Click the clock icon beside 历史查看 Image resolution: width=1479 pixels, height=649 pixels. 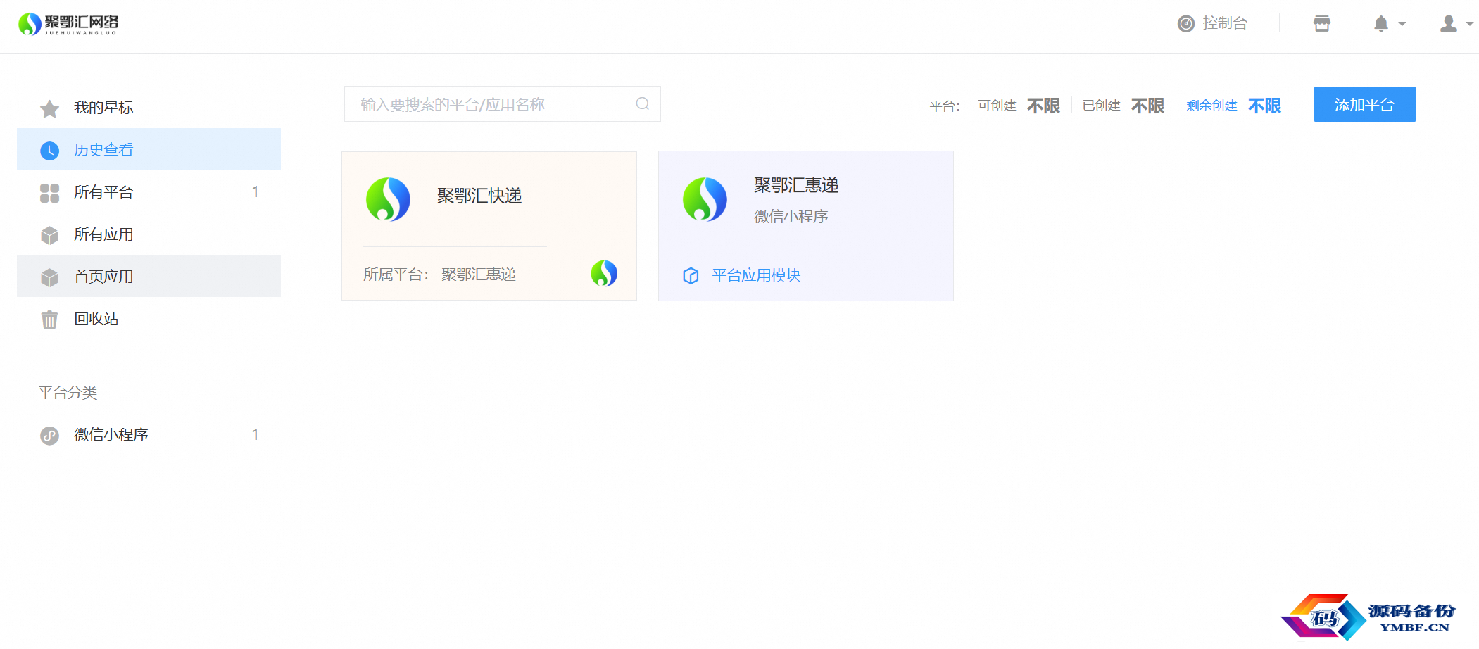(49, 150)
